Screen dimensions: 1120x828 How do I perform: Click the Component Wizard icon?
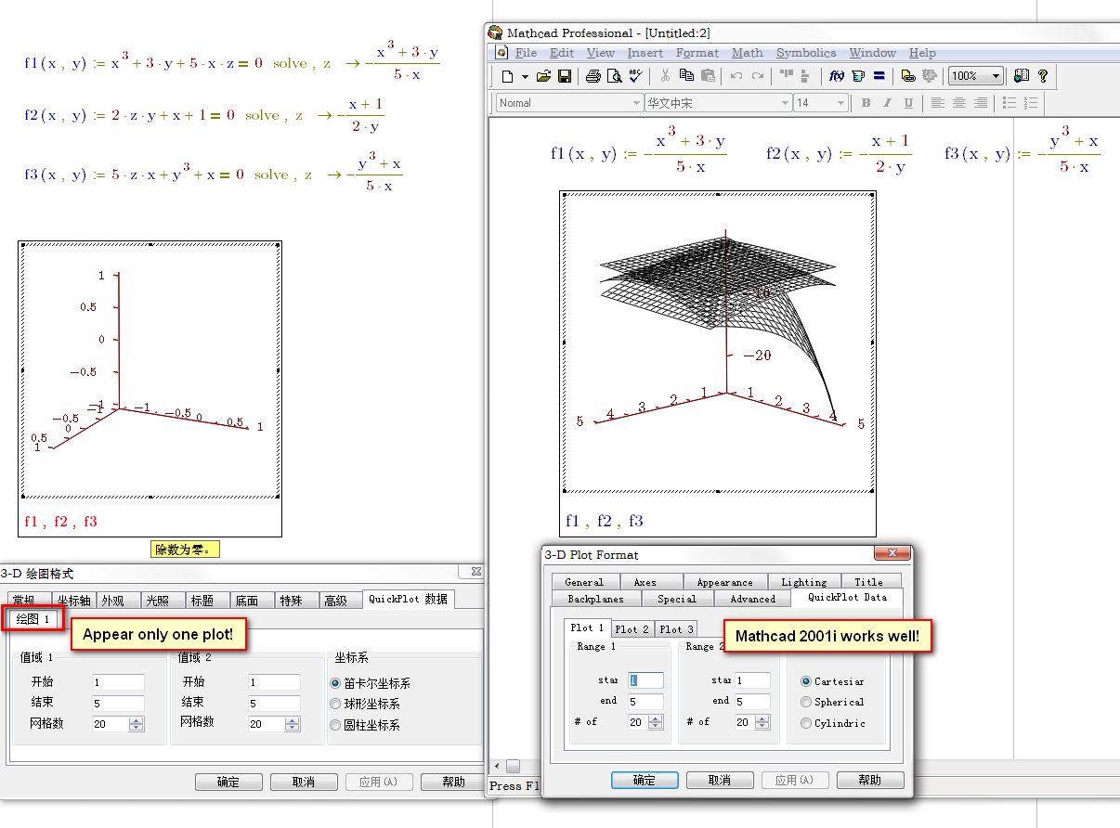pos(929,76)
